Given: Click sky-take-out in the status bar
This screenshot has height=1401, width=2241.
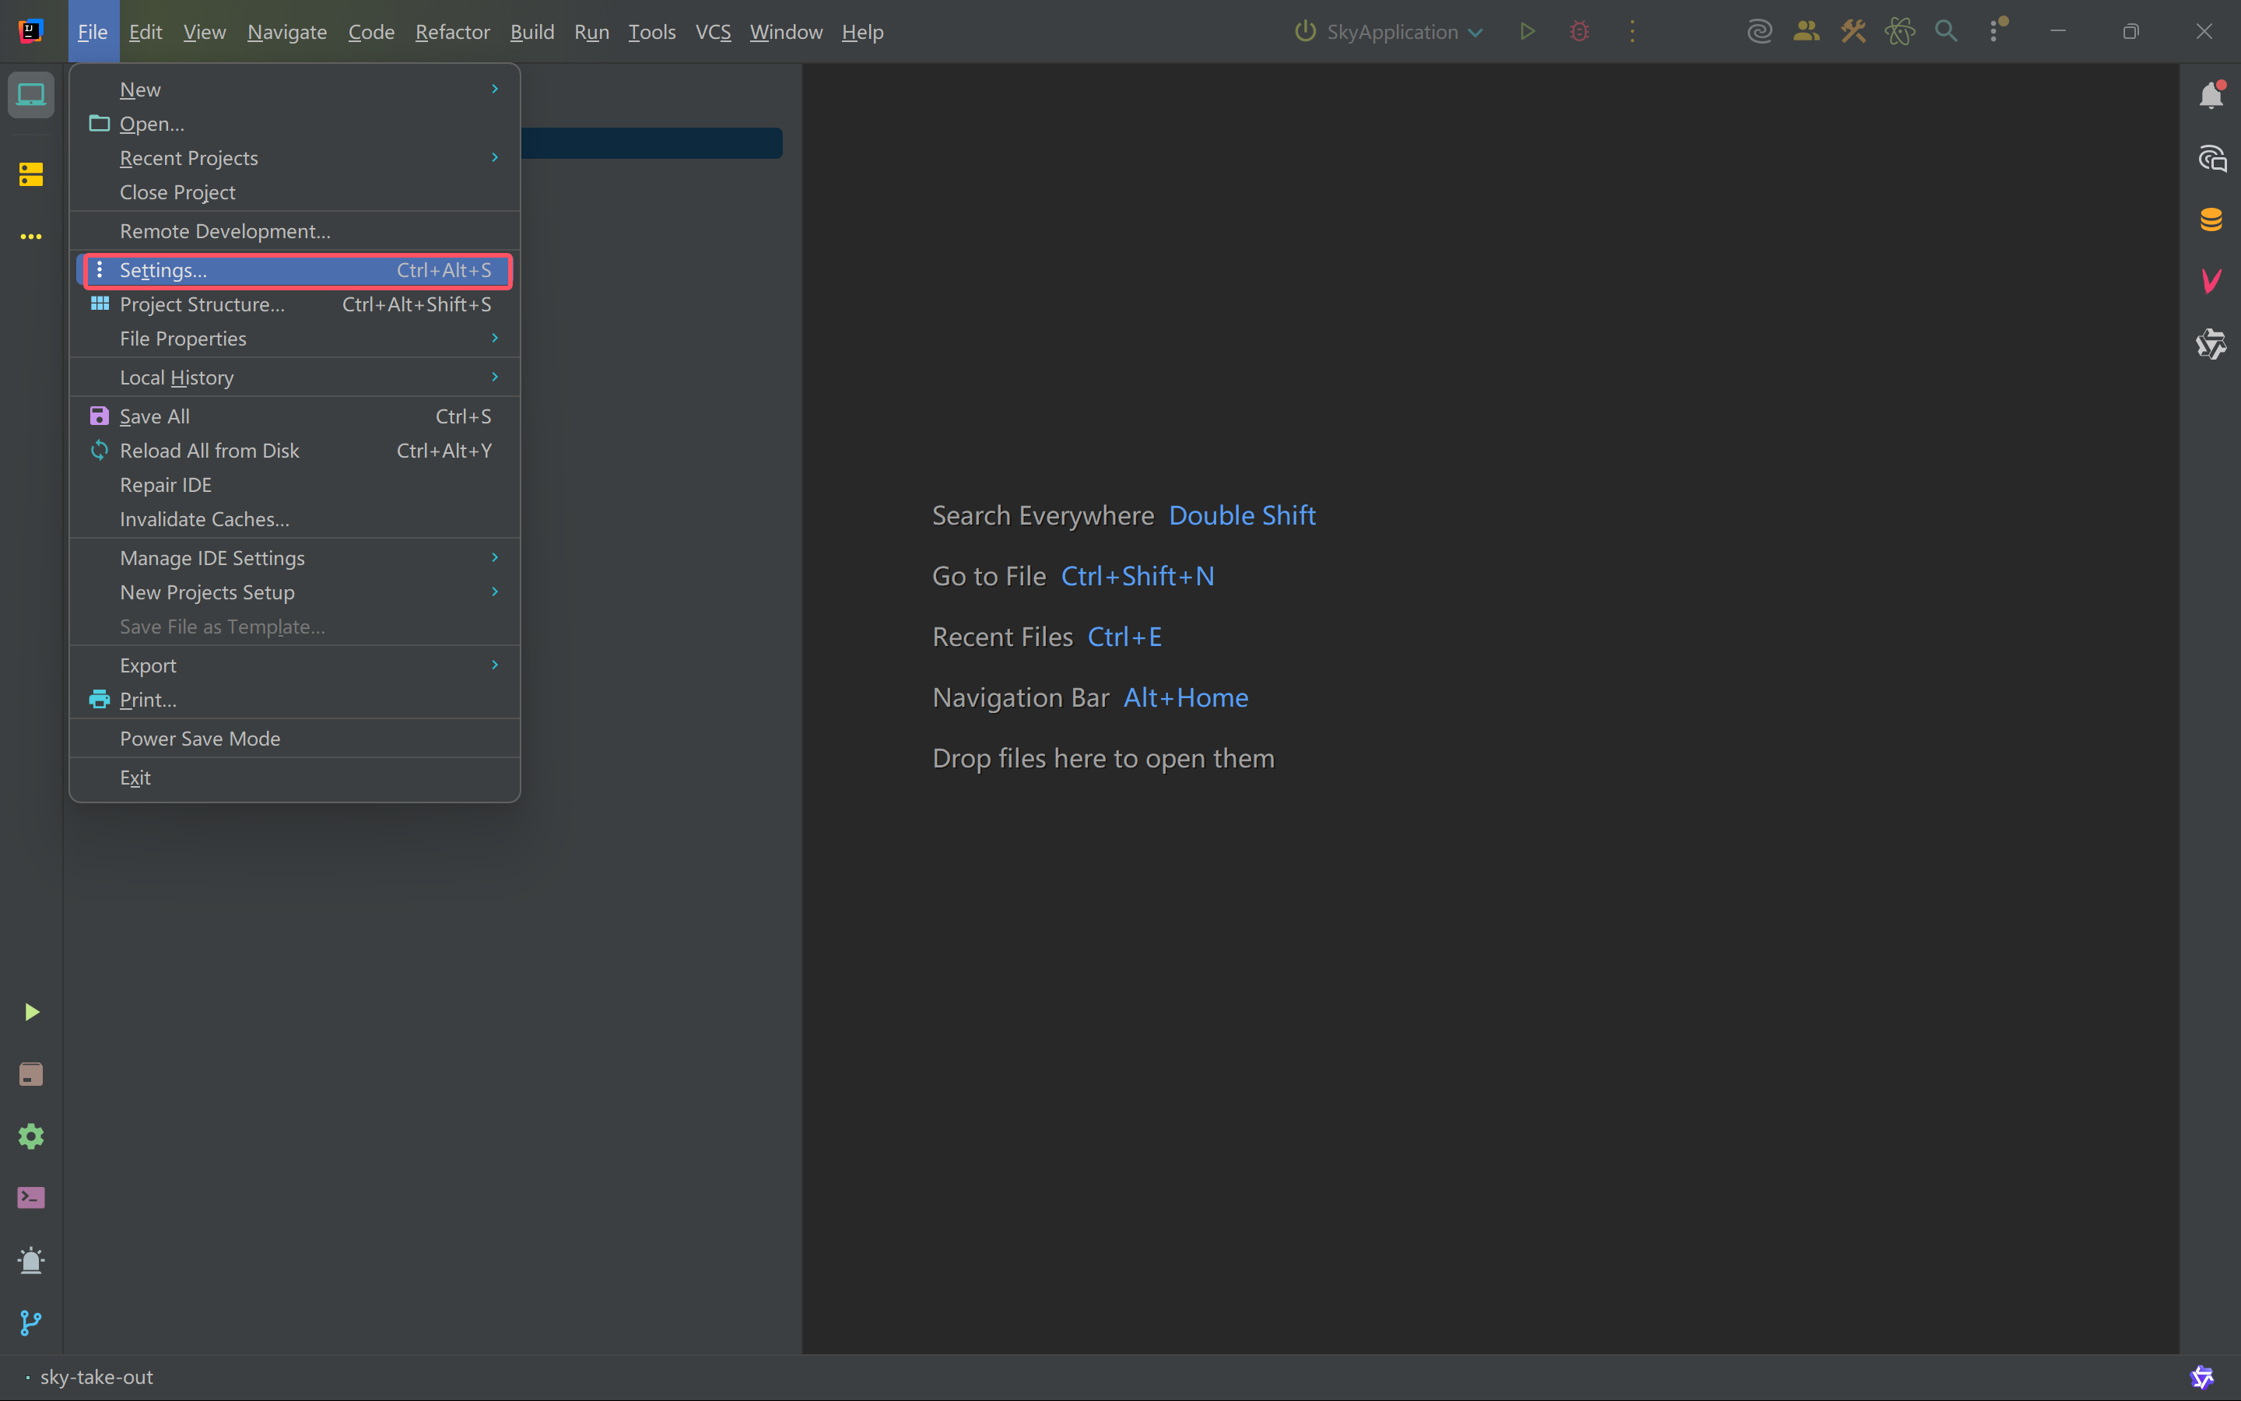Looking at the screenshot, I should coord(96,1377).
